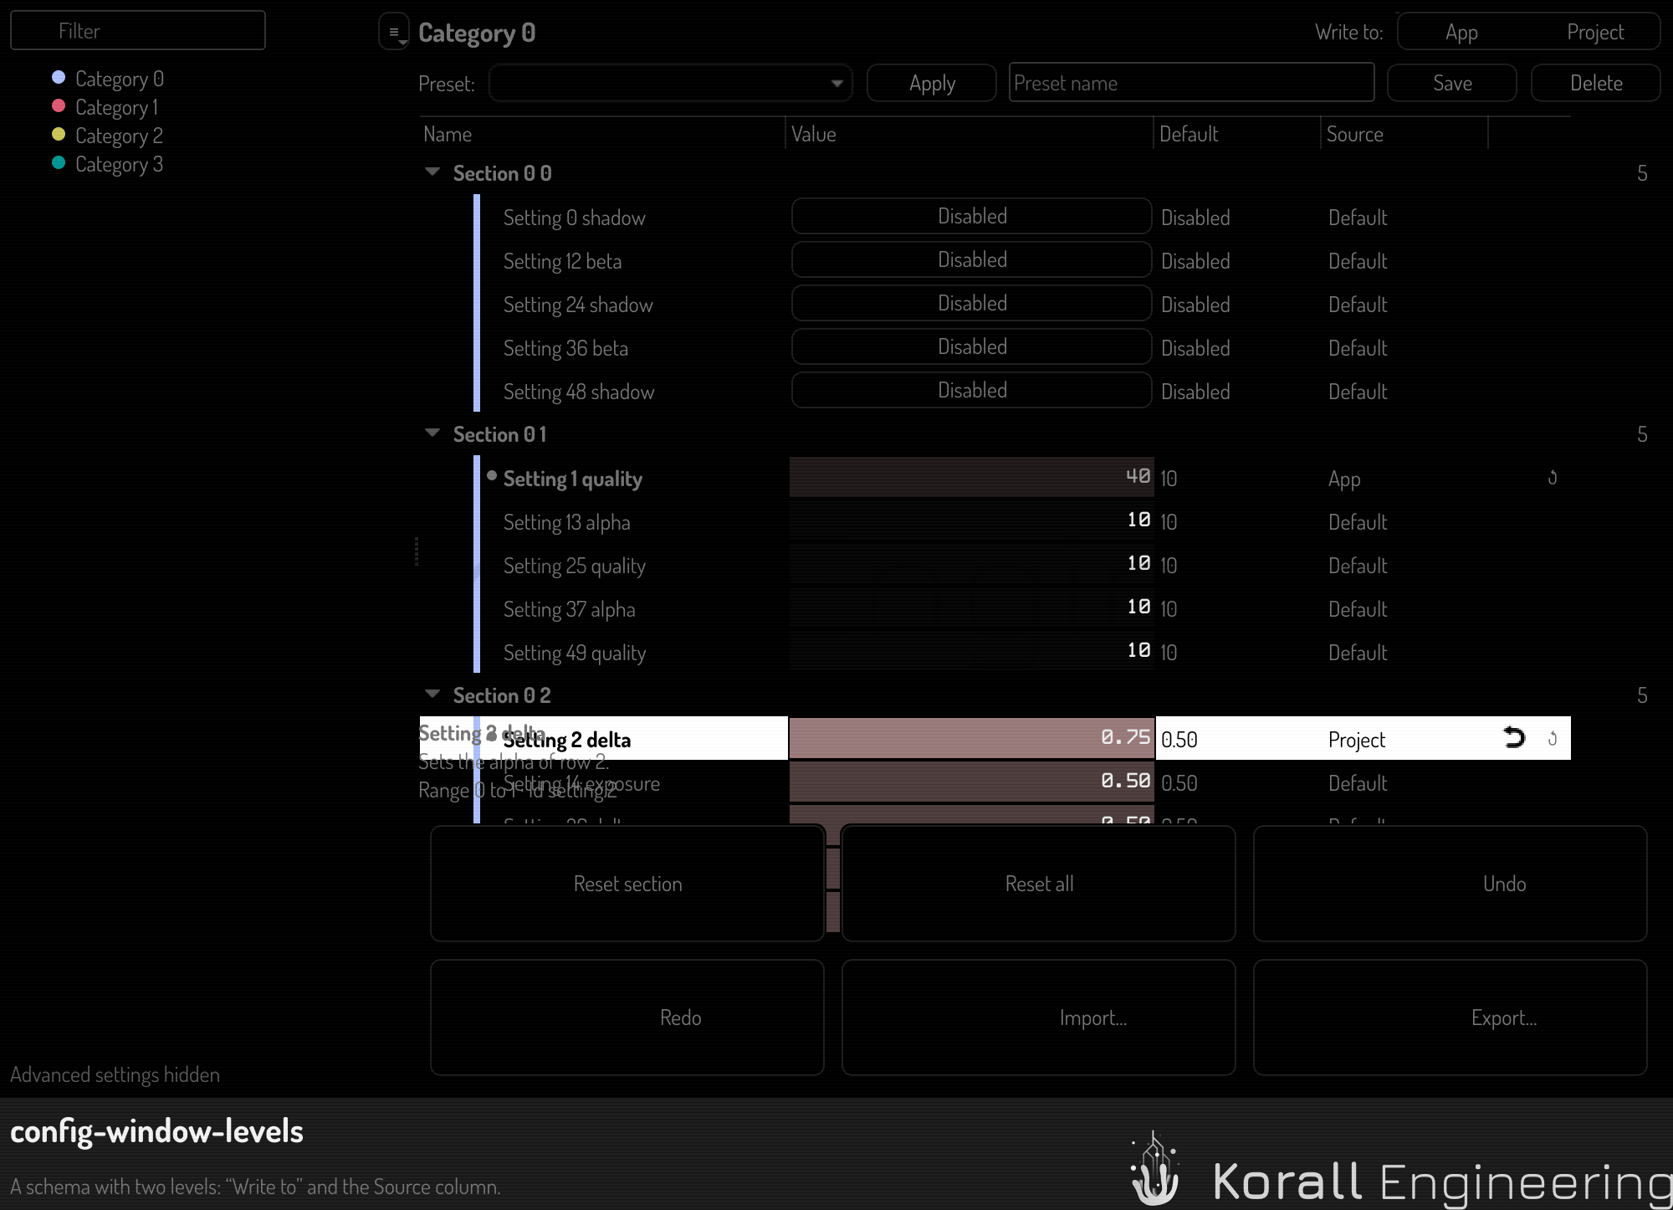
Task: Adjust the Setting 14 exposure value slider
Action: pos(972,782)
